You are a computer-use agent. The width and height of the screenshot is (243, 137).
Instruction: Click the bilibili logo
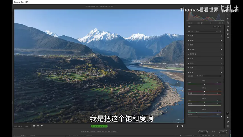230,9
